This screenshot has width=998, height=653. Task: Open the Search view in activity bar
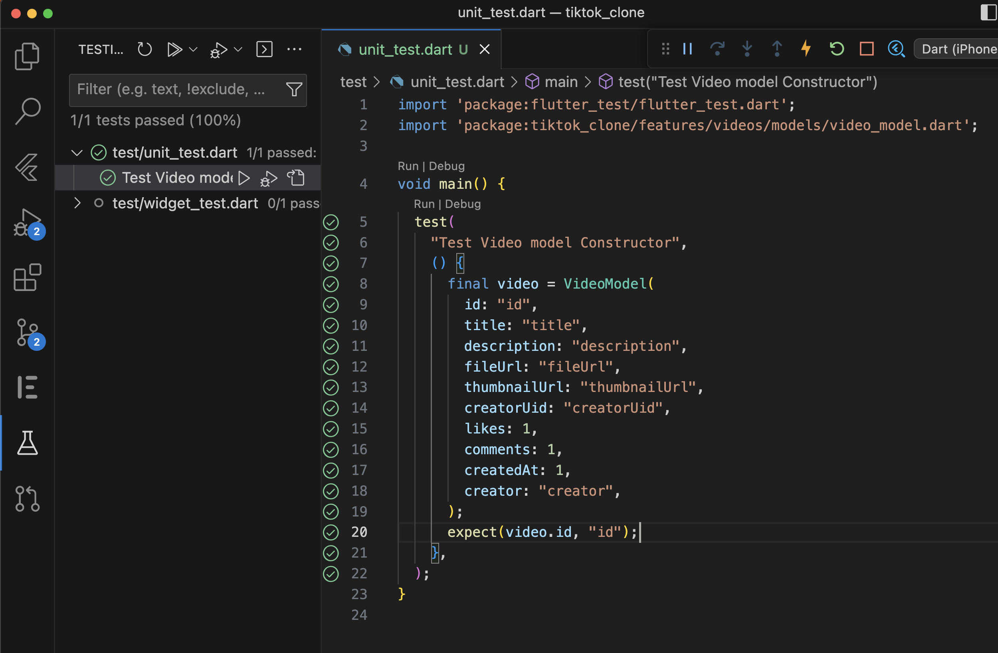pyautogui.click(x=27, y=111)
